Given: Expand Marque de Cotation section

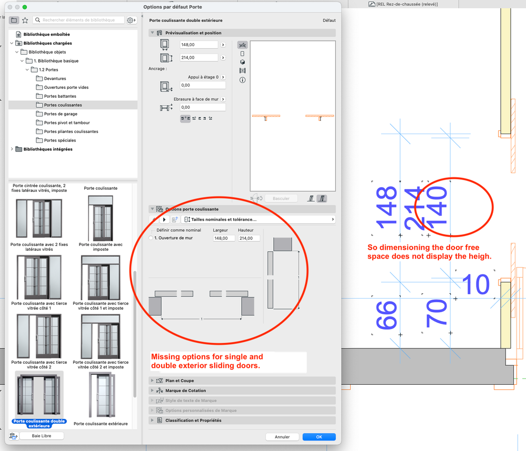Looking at the screenshot, I should [x=152, y=391].
